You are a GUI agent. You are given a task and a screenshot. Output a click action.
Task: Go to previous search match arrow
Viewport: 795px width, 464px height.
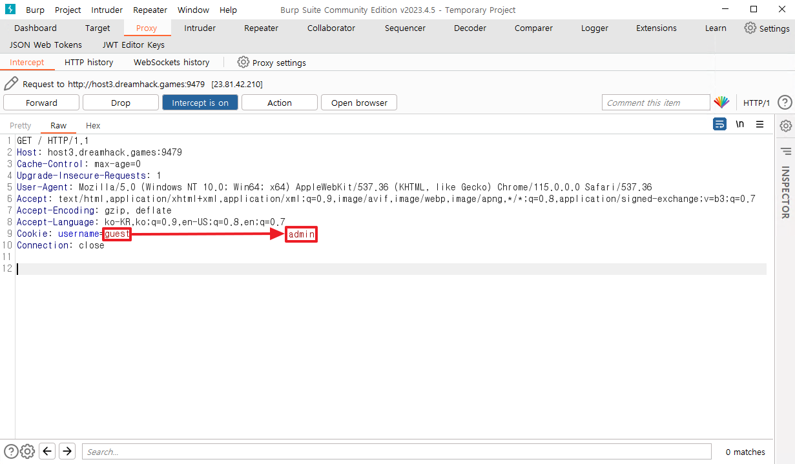(47, 451)
